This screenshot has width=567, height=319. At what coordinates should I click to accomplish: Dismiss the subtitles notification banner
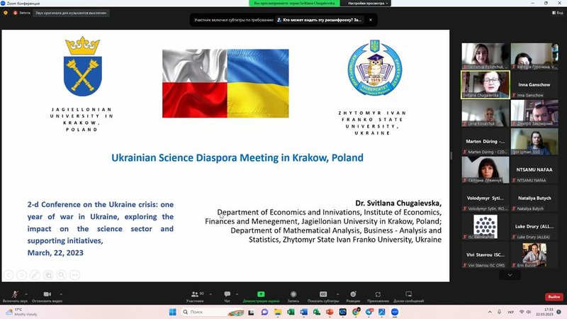[x=370, y=20]
